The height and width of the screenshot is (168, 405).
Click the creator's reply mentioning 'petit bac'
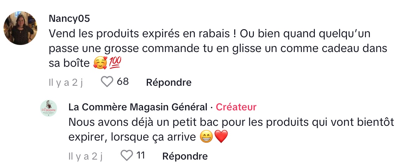pyautogui.click(x=231, y=130)
